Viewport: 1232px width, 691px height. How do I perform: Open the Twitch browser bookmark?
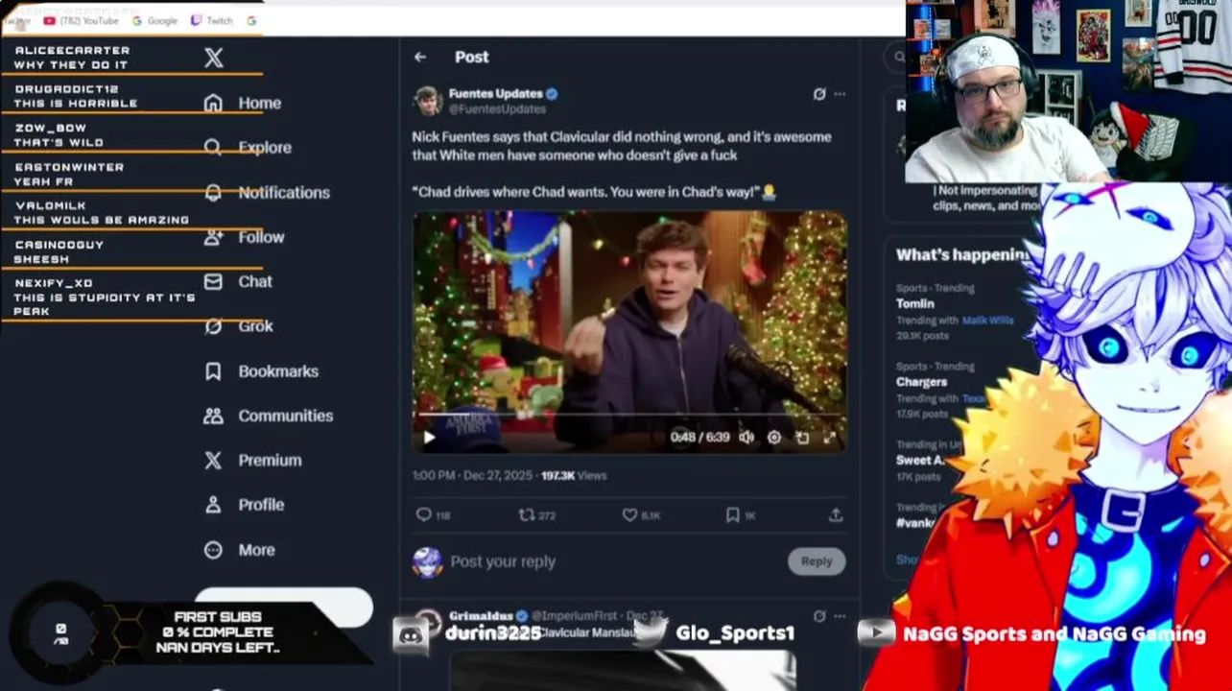[x=212, y=20]
